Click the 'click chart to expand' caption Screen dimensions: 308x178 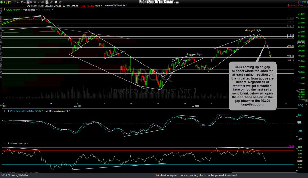pos(195,176)
